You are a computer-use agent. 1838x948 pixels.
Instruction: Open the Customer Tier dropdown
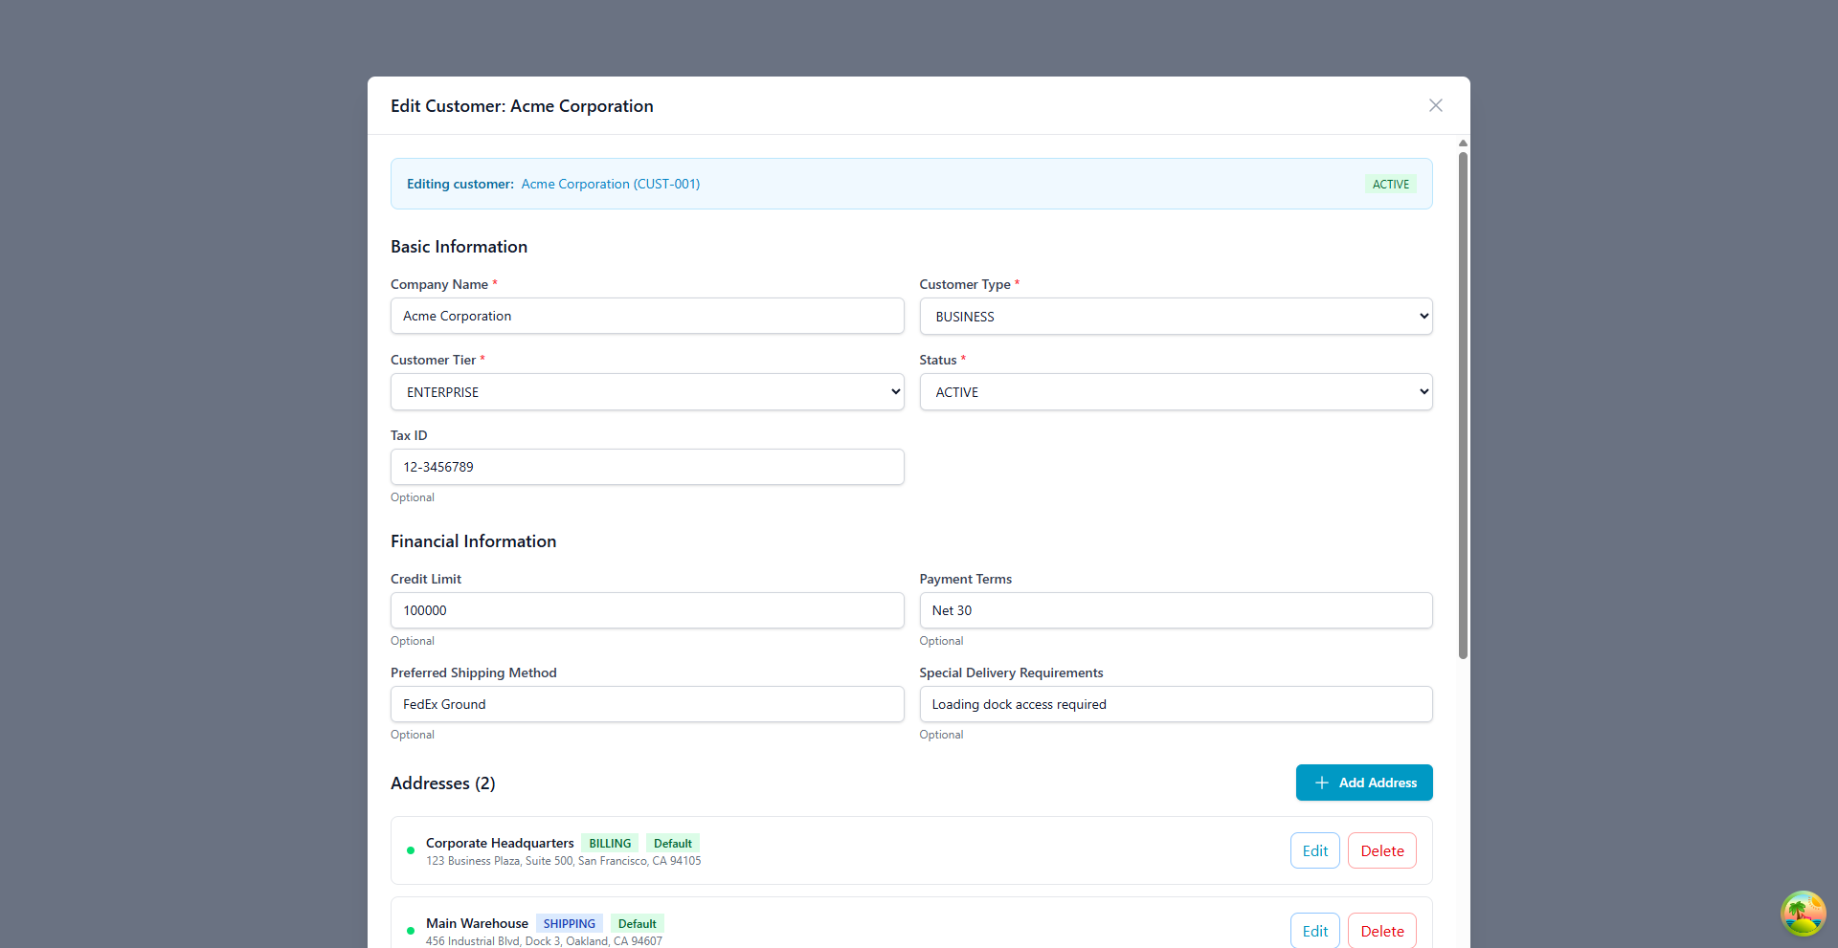(647, 391)
